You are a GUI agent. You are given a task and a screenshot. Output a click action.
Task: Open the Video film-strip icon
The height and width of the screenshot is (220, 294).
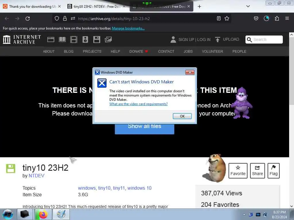[74, 40]
